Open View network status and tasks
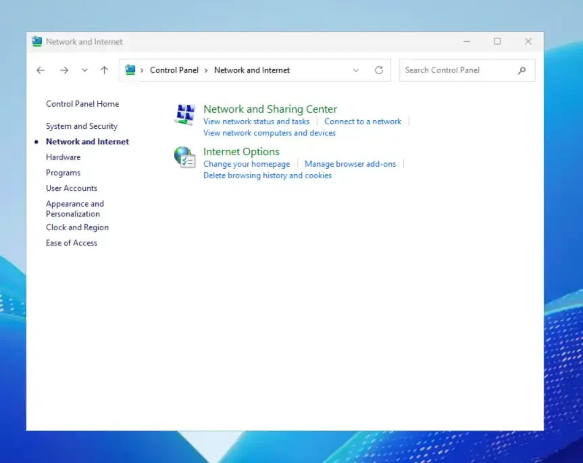 point(256,121)
